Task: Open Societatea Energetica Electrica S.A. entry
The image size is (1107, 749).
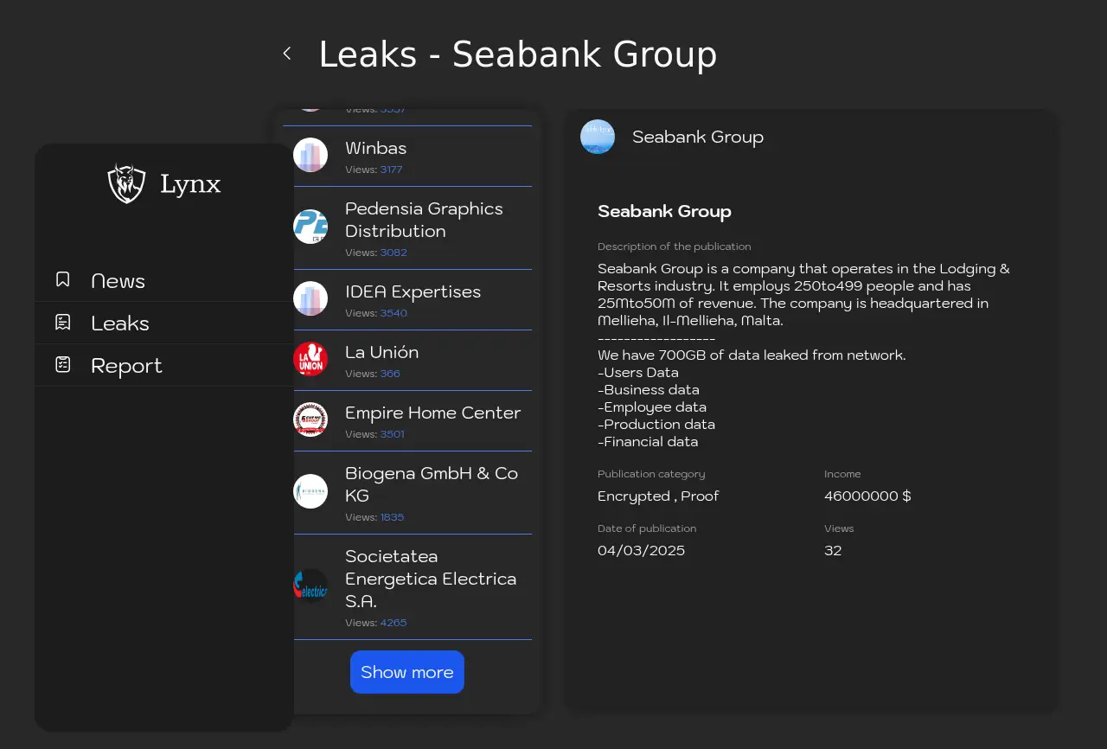Action: (430, 579)
